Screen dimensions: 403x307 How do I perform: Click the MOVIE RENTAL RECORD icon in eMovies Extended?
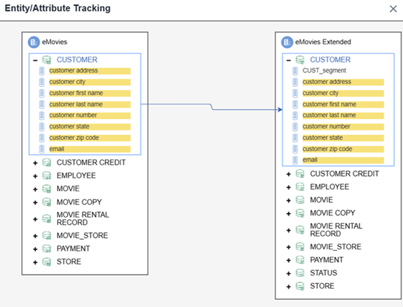300,230
